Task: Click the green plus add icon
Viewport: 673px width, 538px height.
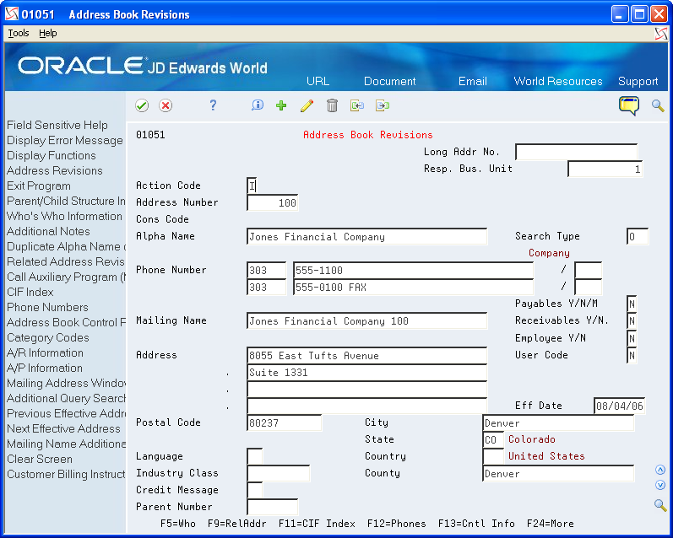Action: click(x=281, y=105)
